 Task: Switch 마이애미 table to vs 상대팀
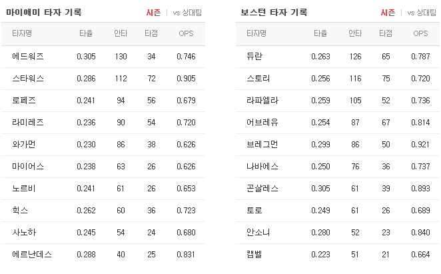187,13
